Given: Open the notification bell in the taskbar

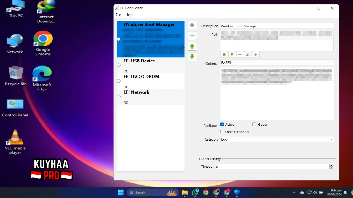Looking at the screenshot, I should (x=345, y=193).
